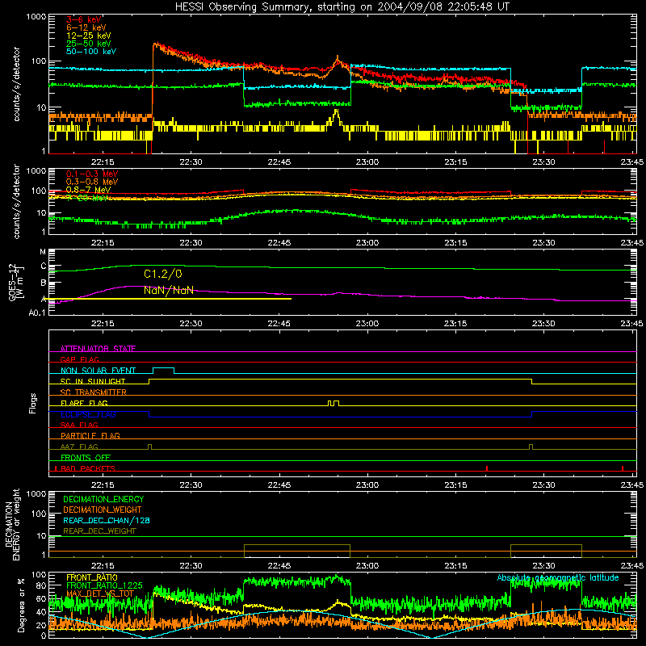Click the DECIMATION_ENERGY legend label
The width and height of the screenshot is (646, 646).
click(x=103, y=499)
